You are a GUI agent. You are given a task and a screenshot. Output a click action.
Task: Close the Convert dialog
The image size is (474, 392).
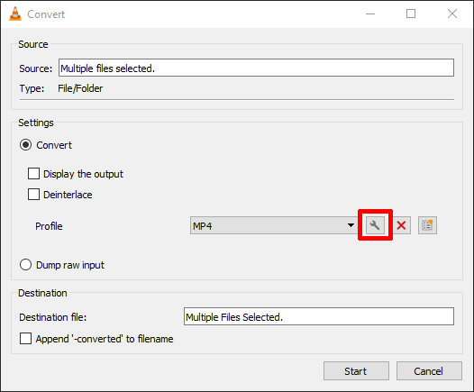[452, 14]
